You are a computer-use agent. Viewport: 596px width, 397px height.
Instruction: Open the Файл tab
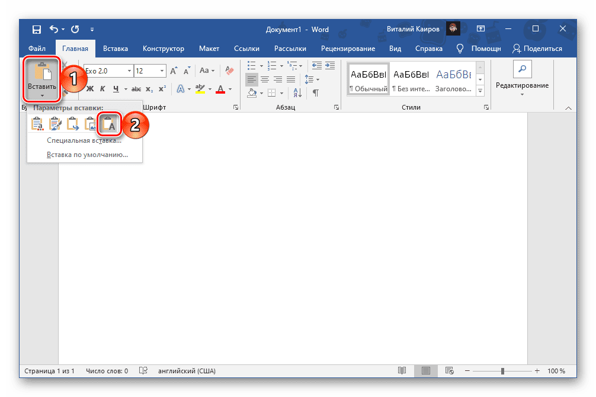coord(37,49)
